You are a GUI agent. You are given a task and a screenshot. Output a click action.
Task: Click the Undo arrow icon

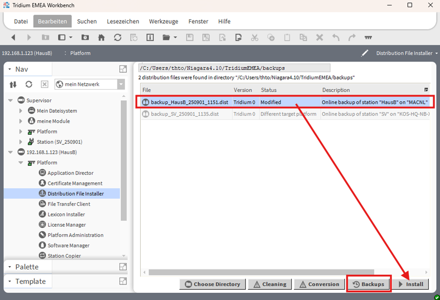pos(336,38)
